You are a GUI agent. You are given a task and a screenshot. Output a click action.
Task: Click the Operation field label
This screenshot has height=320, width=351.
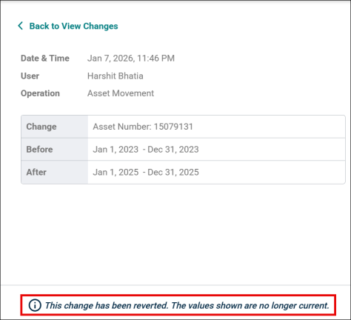coord(40,93)
